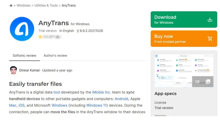
Task: Click the 'tool' hyperlink in description
Action: pyautogui.click(x=57, y=92)
